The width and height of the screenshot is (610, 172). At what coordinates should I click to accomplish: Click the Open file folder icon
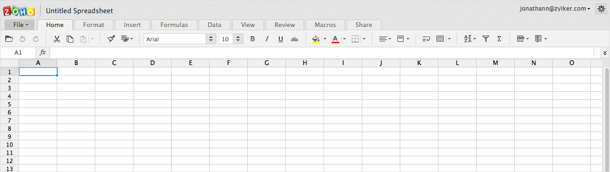click(9, 39)
